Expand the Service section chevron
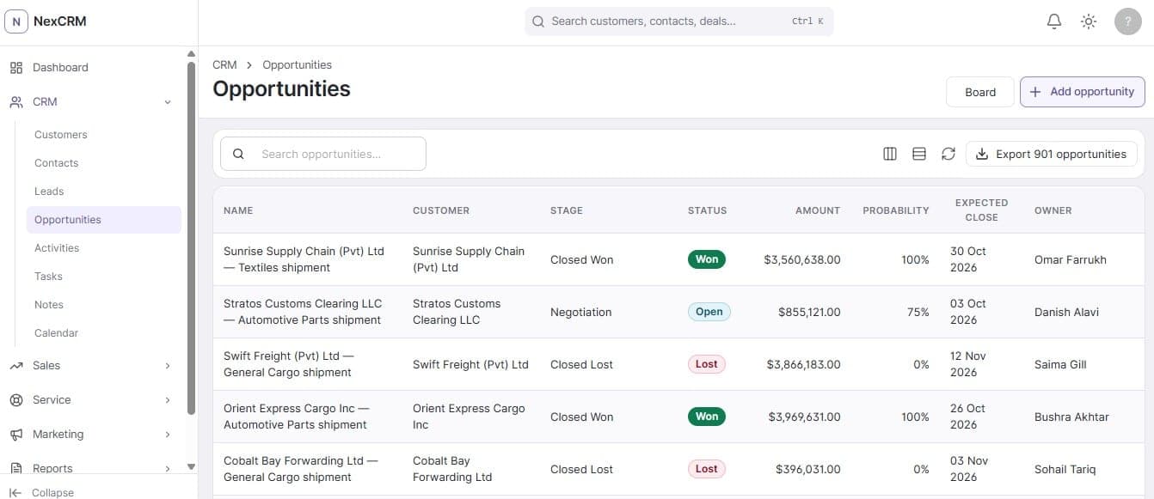This screenshot has height=499, width=1154. click(168, 400)
